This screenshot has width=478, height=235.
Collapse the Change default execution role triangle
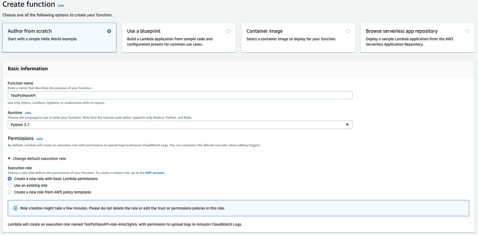point(9,159)
